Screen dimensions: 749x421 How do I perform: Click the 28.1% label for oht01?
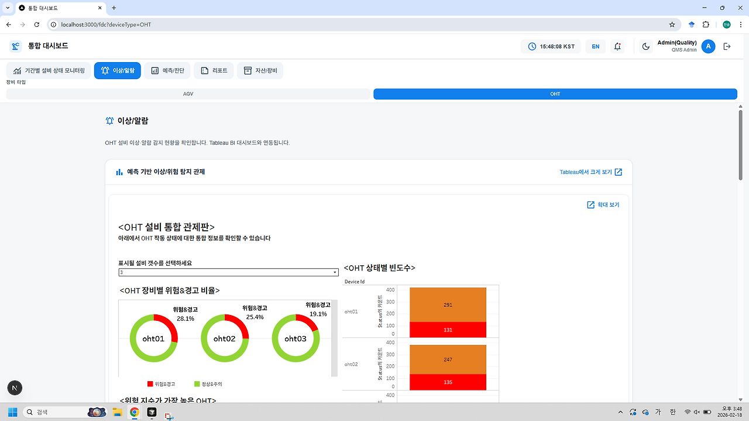pyautogui.click(x=185, y=319)
